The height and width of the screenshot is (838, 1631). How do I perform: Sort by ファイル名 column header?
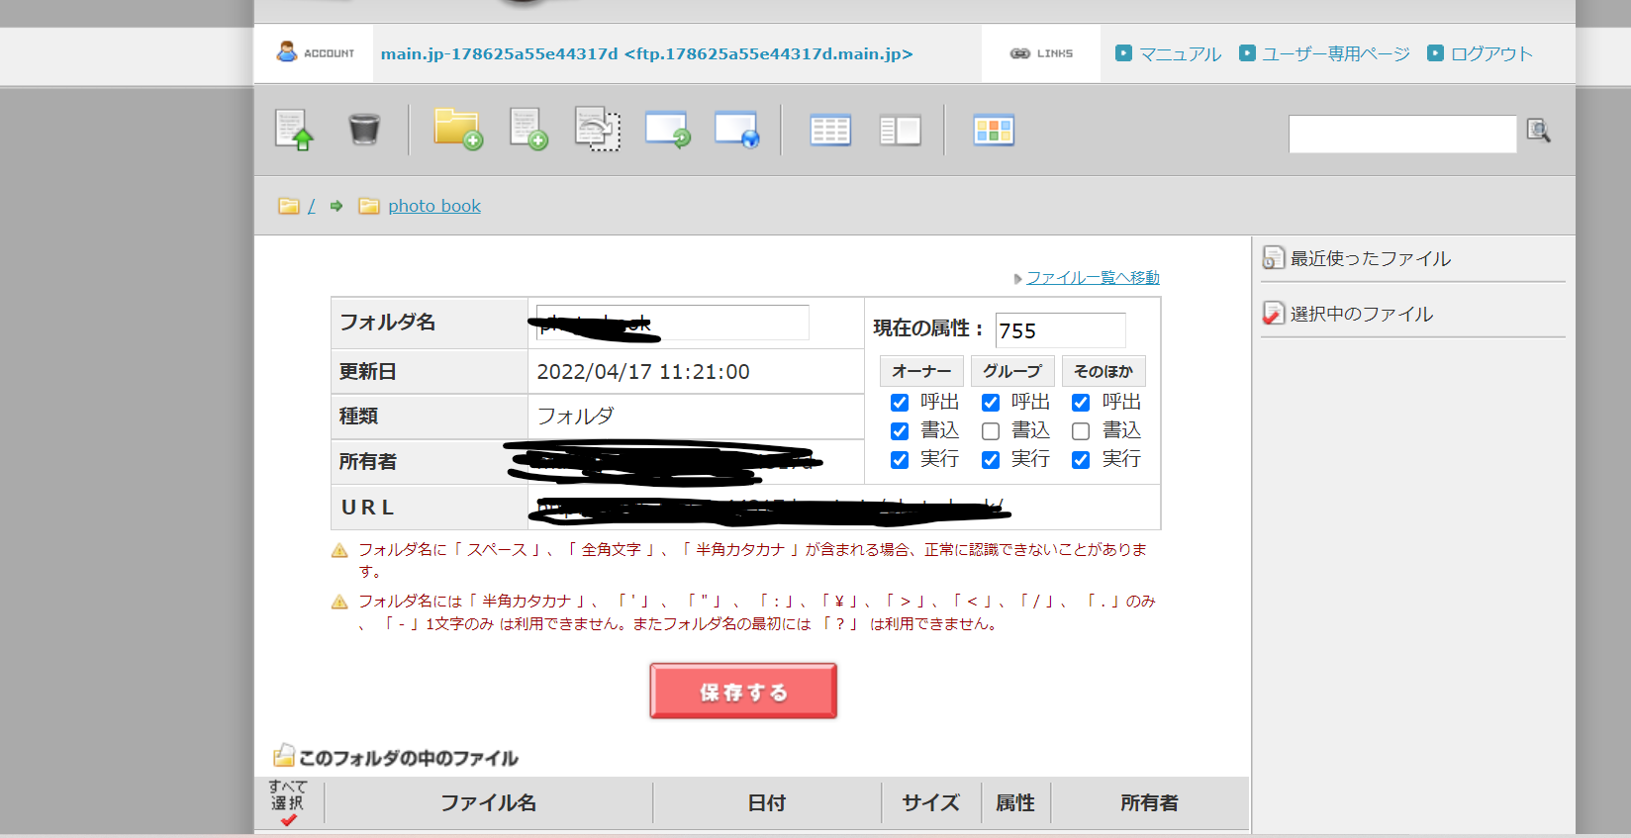coord(489,803)
